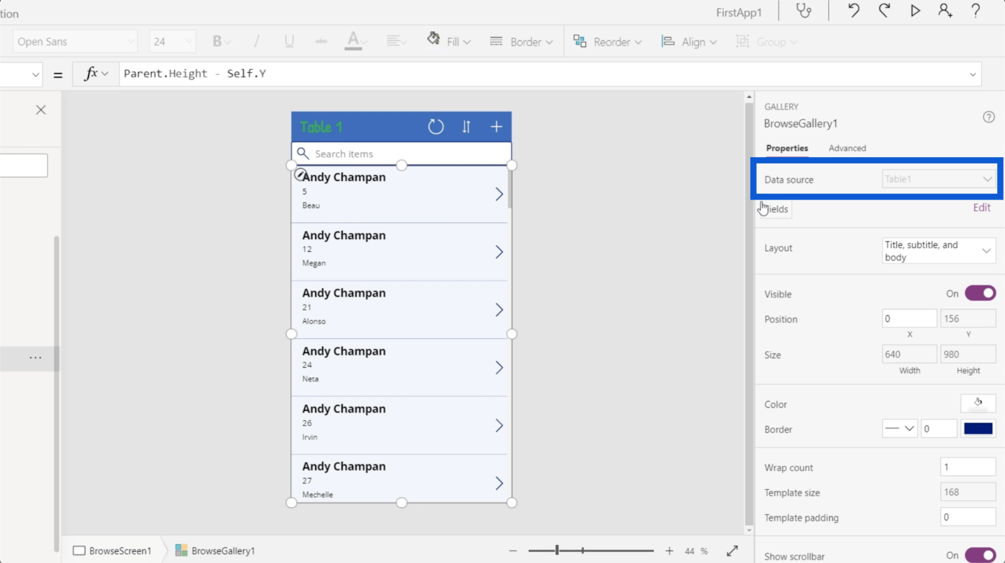Open the App checker stethoscope icon
This screenshot has height=563, width=1005.
pos(804,11)
